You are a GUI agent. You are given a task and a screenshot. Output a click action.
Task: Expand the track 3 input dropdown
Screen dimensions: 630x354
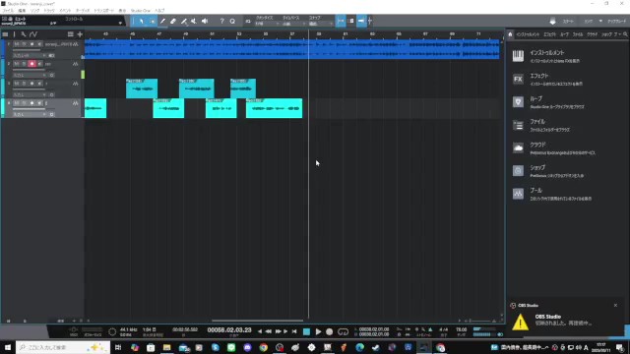(30, 94)
